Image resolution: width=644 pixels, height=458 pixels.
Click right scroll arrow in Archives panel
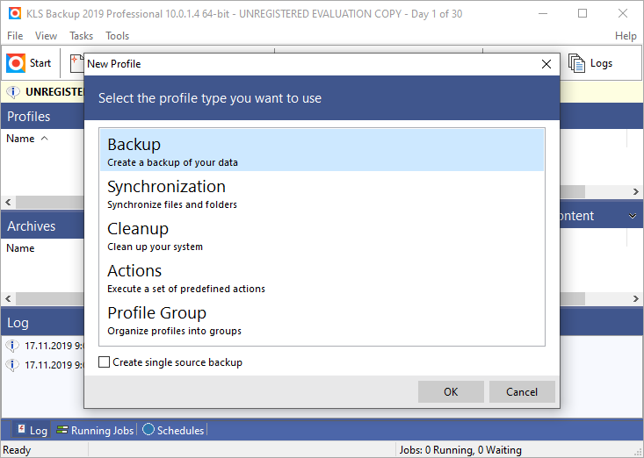point(636,298)
